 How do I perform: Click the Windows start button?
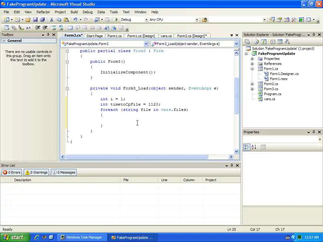click(x=15, y=237)
